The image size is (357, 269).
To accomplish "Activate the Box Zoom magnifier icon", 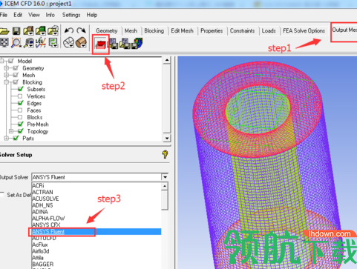I will pyautogui.click(x=16, y=43).
